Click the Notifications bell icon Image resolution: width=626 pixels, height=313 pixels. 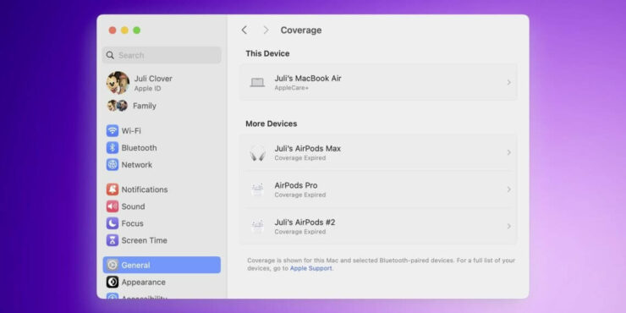(113, 189)
